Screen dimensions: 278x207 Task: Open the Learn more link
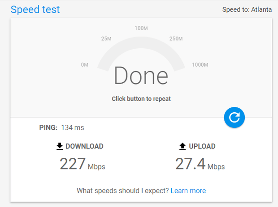188,191
